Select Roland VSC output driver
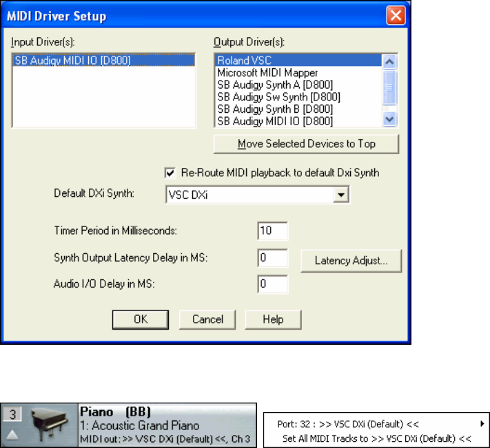The width and height of the screenshot is (490, 448). tap(298, 60)
